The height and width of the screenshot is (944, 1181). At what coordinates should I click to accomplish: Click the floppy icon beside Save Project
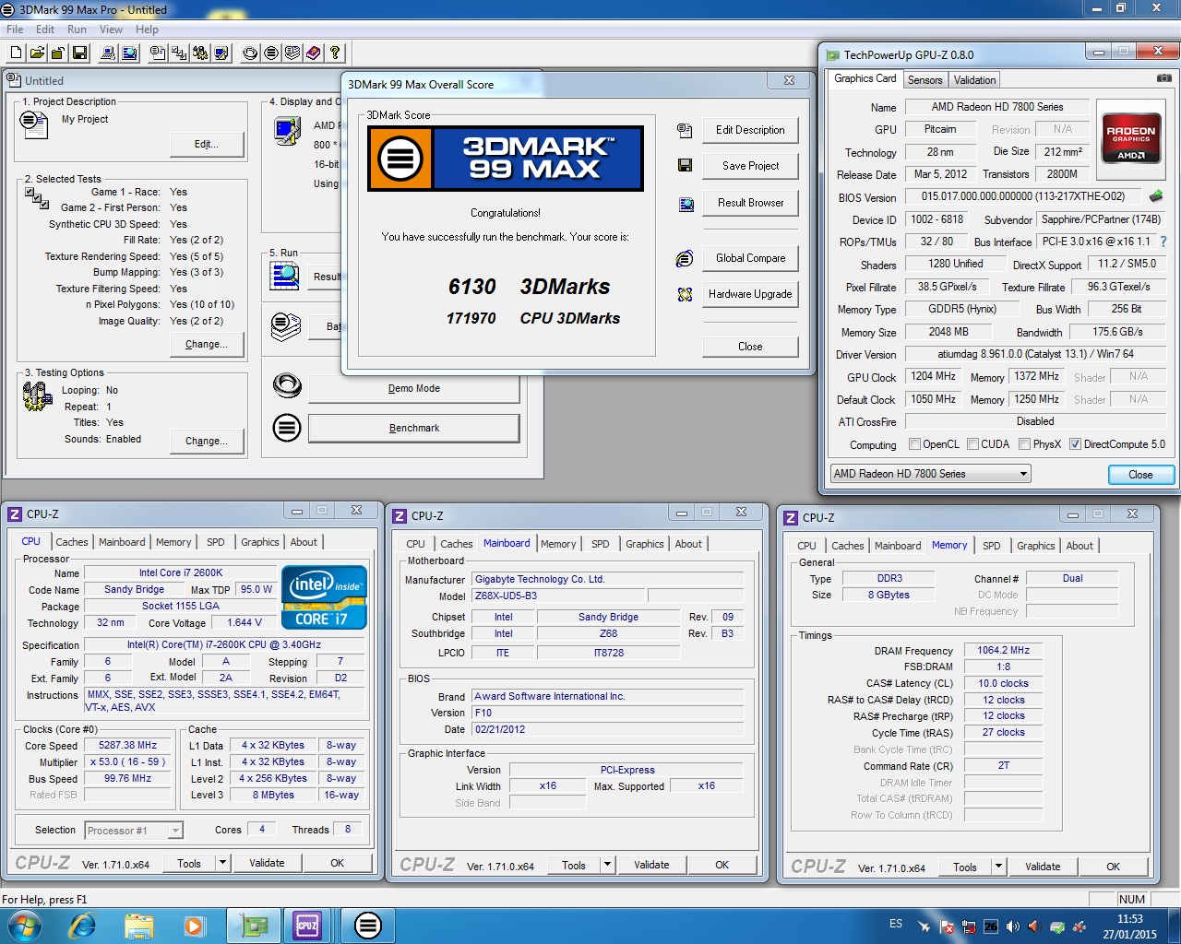pyautogui.click(x=685, y=165)
